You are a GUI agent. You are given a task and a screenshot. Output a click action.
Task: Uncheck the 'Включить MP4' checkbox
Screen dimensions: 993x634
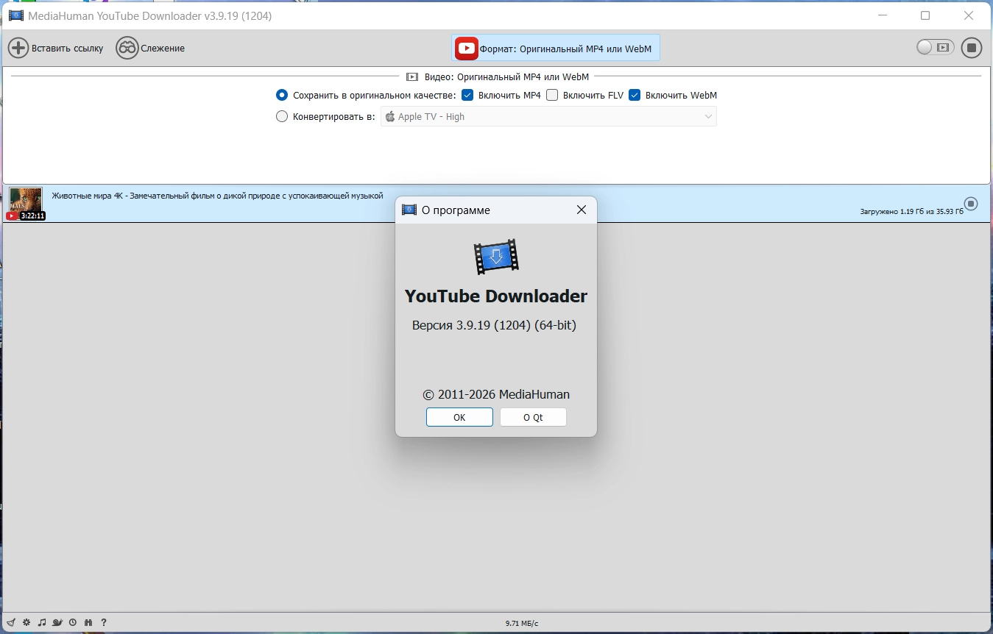coord(467,95)
